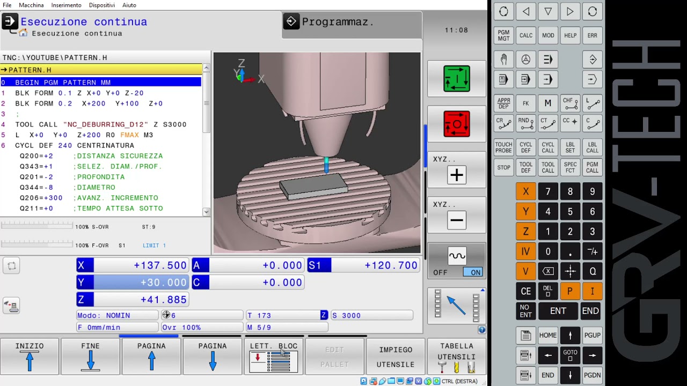Open the HELP key on keypad
Viewport: 687px width, 386px height.
tap(571, 35)
